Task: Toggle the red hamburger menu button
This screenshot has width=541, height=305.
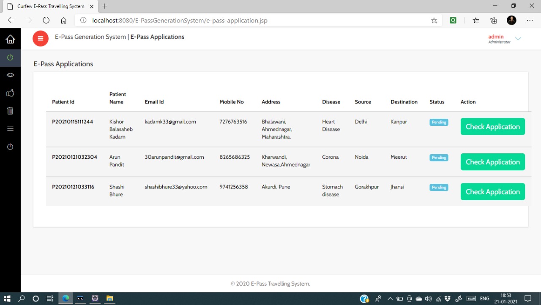Action: point(41,38)
